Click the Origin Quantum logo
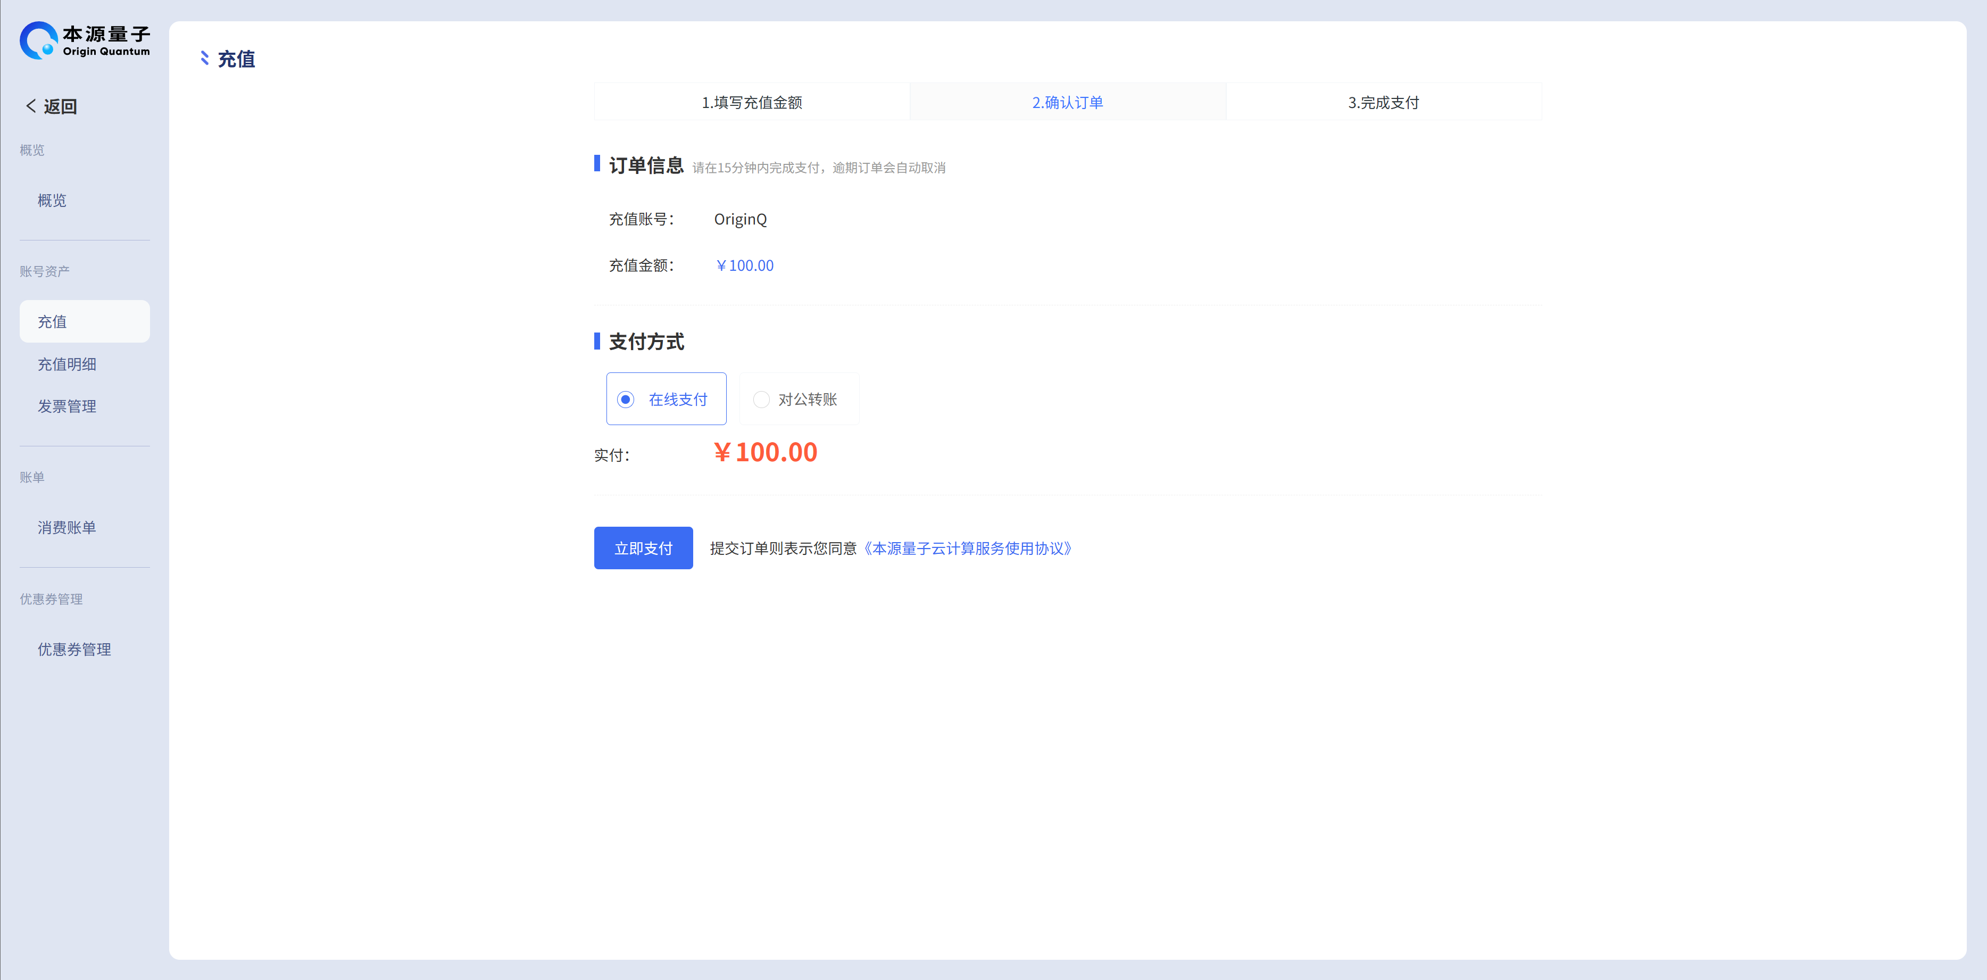1987x980 pixels. (85, 40)
